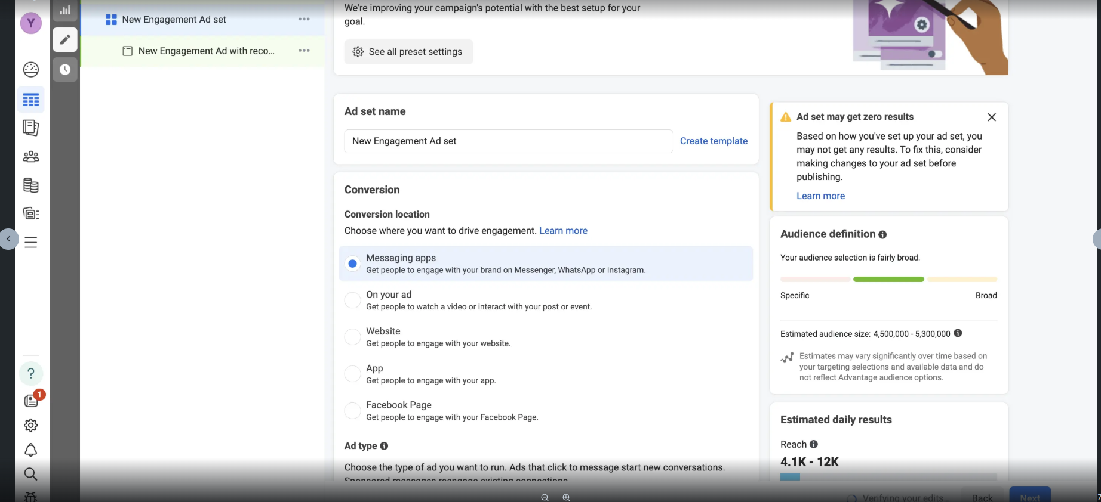Image resolution: width=1101 pixels, height=502 pixels.
Task: Select New Engagement Ad with reco... item
Action: pyautogui.click(x=206, y=51)
